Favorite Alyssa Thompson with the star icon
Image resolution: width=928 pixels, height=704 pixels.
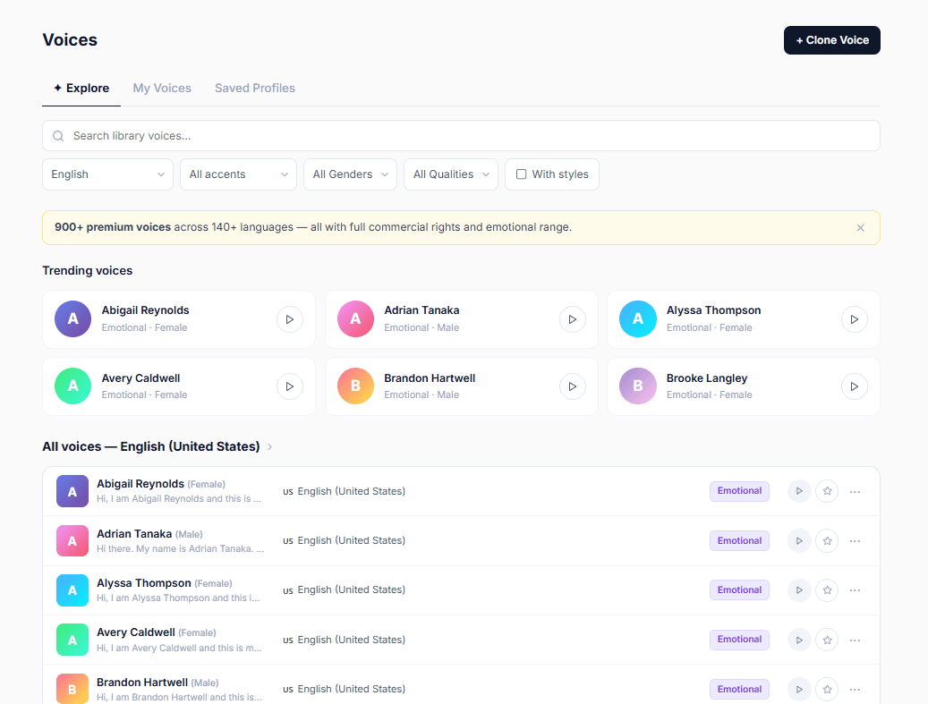pos(828,589)
